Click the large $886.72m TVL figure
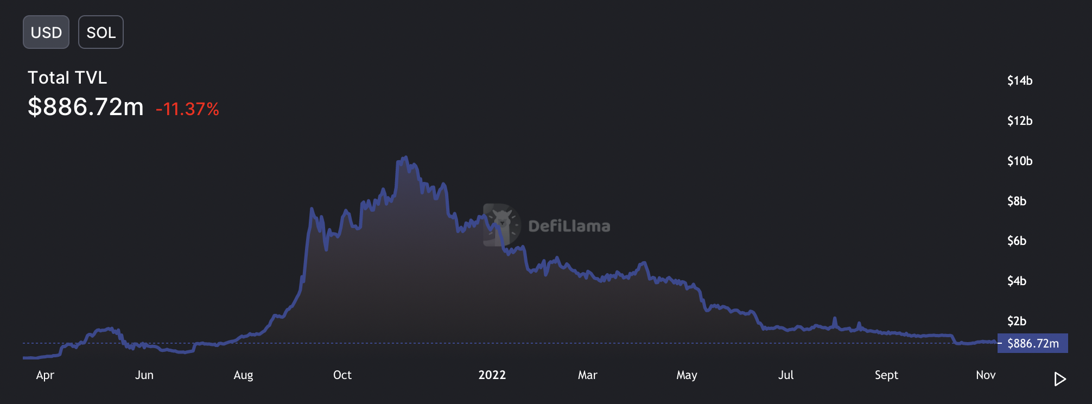Image resolution: width=1092 pixels, height=404 pixels. [x=86, y=107]
